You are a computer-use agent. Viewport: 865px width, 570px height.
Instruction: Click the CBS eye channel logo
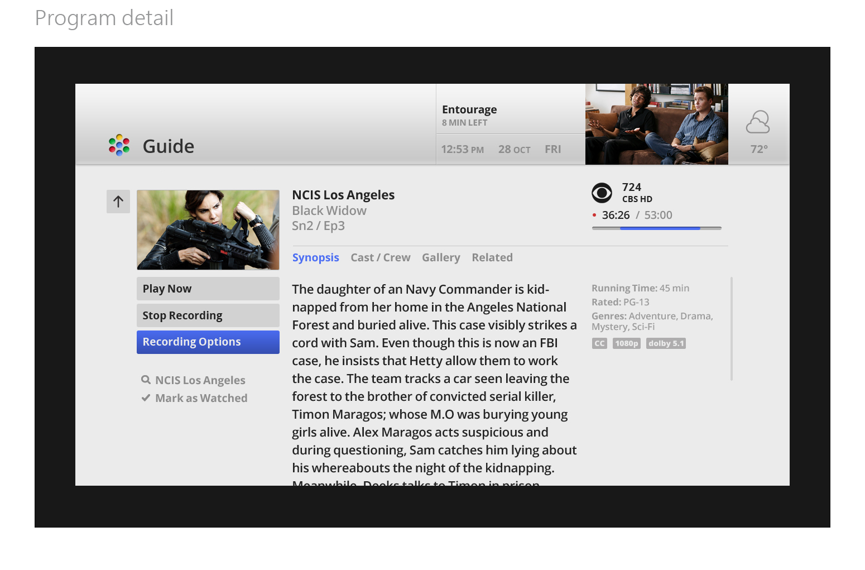pyautogui.click(x=602, y=193)
